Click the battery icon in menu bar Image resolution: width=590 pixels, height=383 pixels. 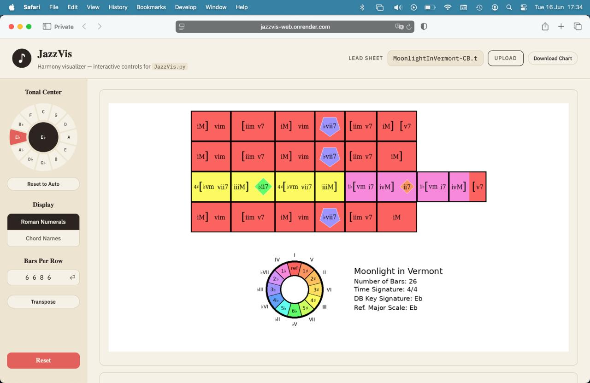click(x=430, y=7)
